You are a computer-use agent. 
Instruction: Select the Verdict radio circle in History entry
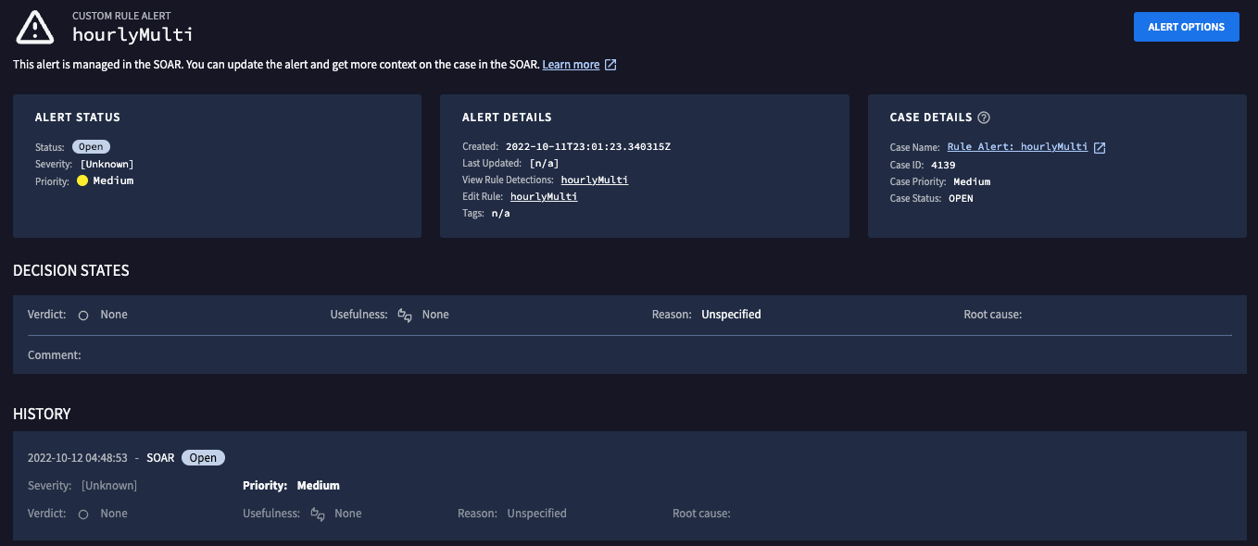click(83, 514)
